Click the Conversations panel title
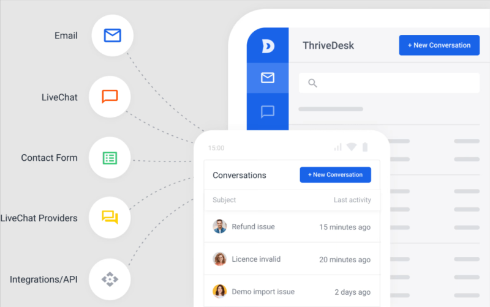490x307 pixels. [x=239, y=175]
